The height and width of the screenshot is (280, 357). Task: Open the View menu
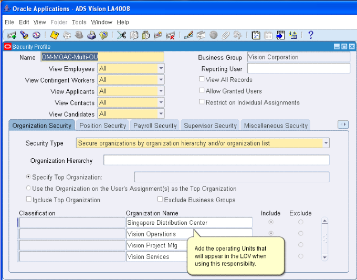tap(39, 23)
